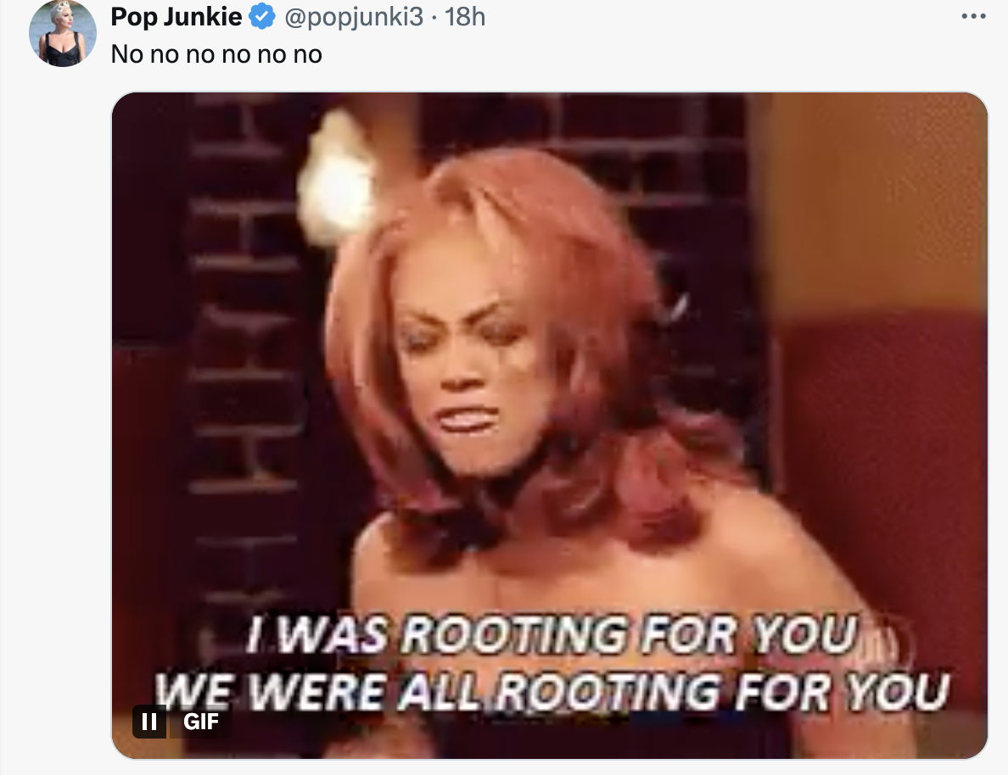Open the Pop Junkie display name link
The height and width of the screenshot is (775, 1008).
click(176, 17)
